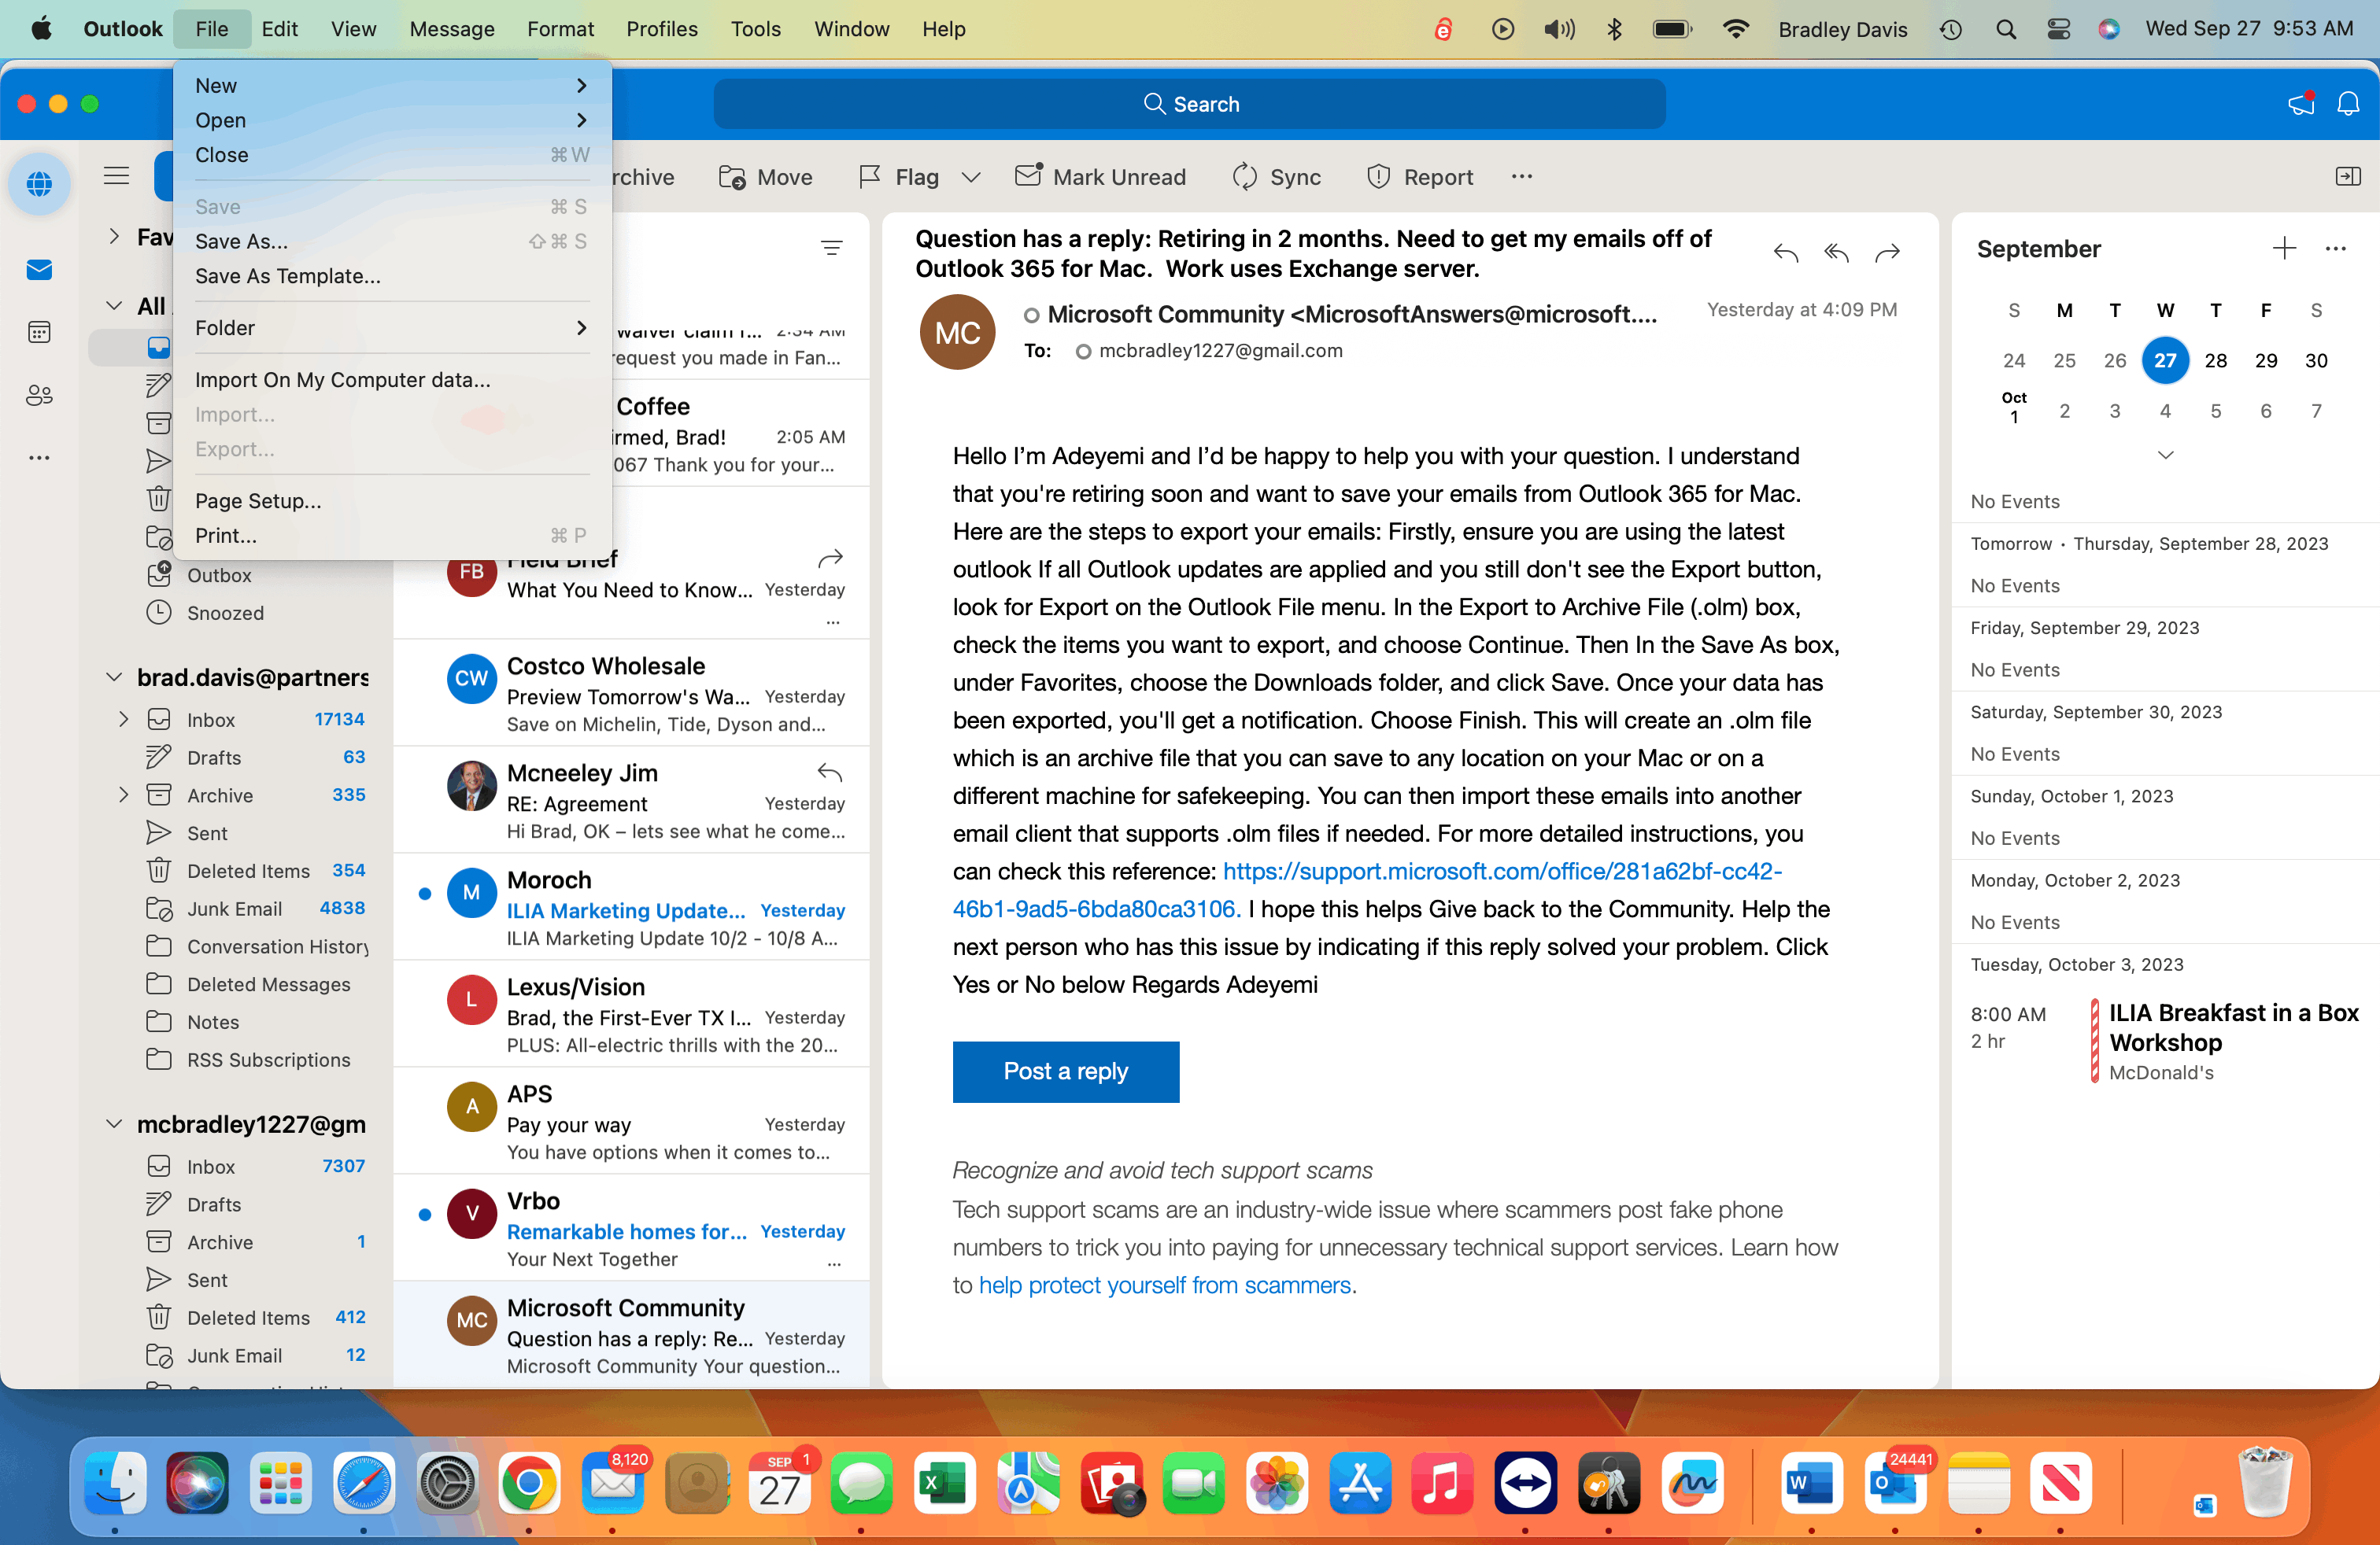Click the Move toolbar button

click(766, 177)
